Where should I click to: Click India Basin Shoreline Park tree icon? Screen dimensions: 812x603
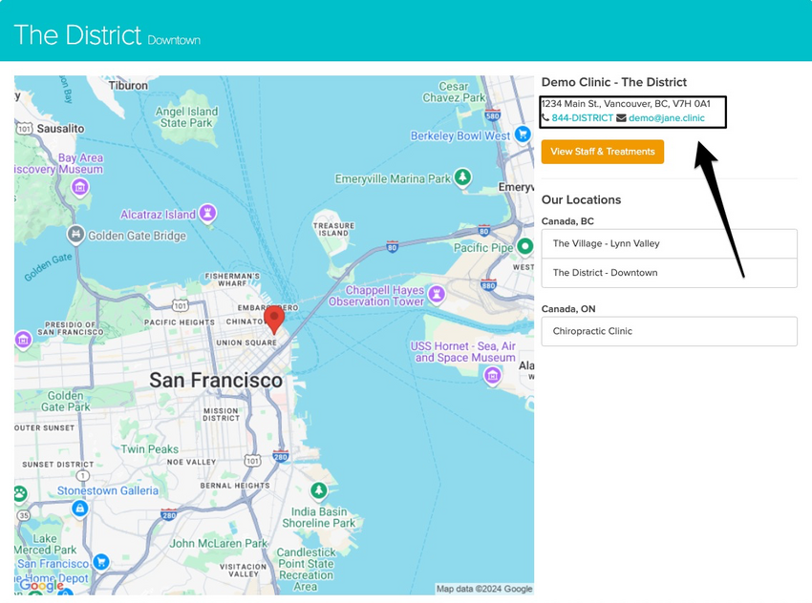point(318,489)
